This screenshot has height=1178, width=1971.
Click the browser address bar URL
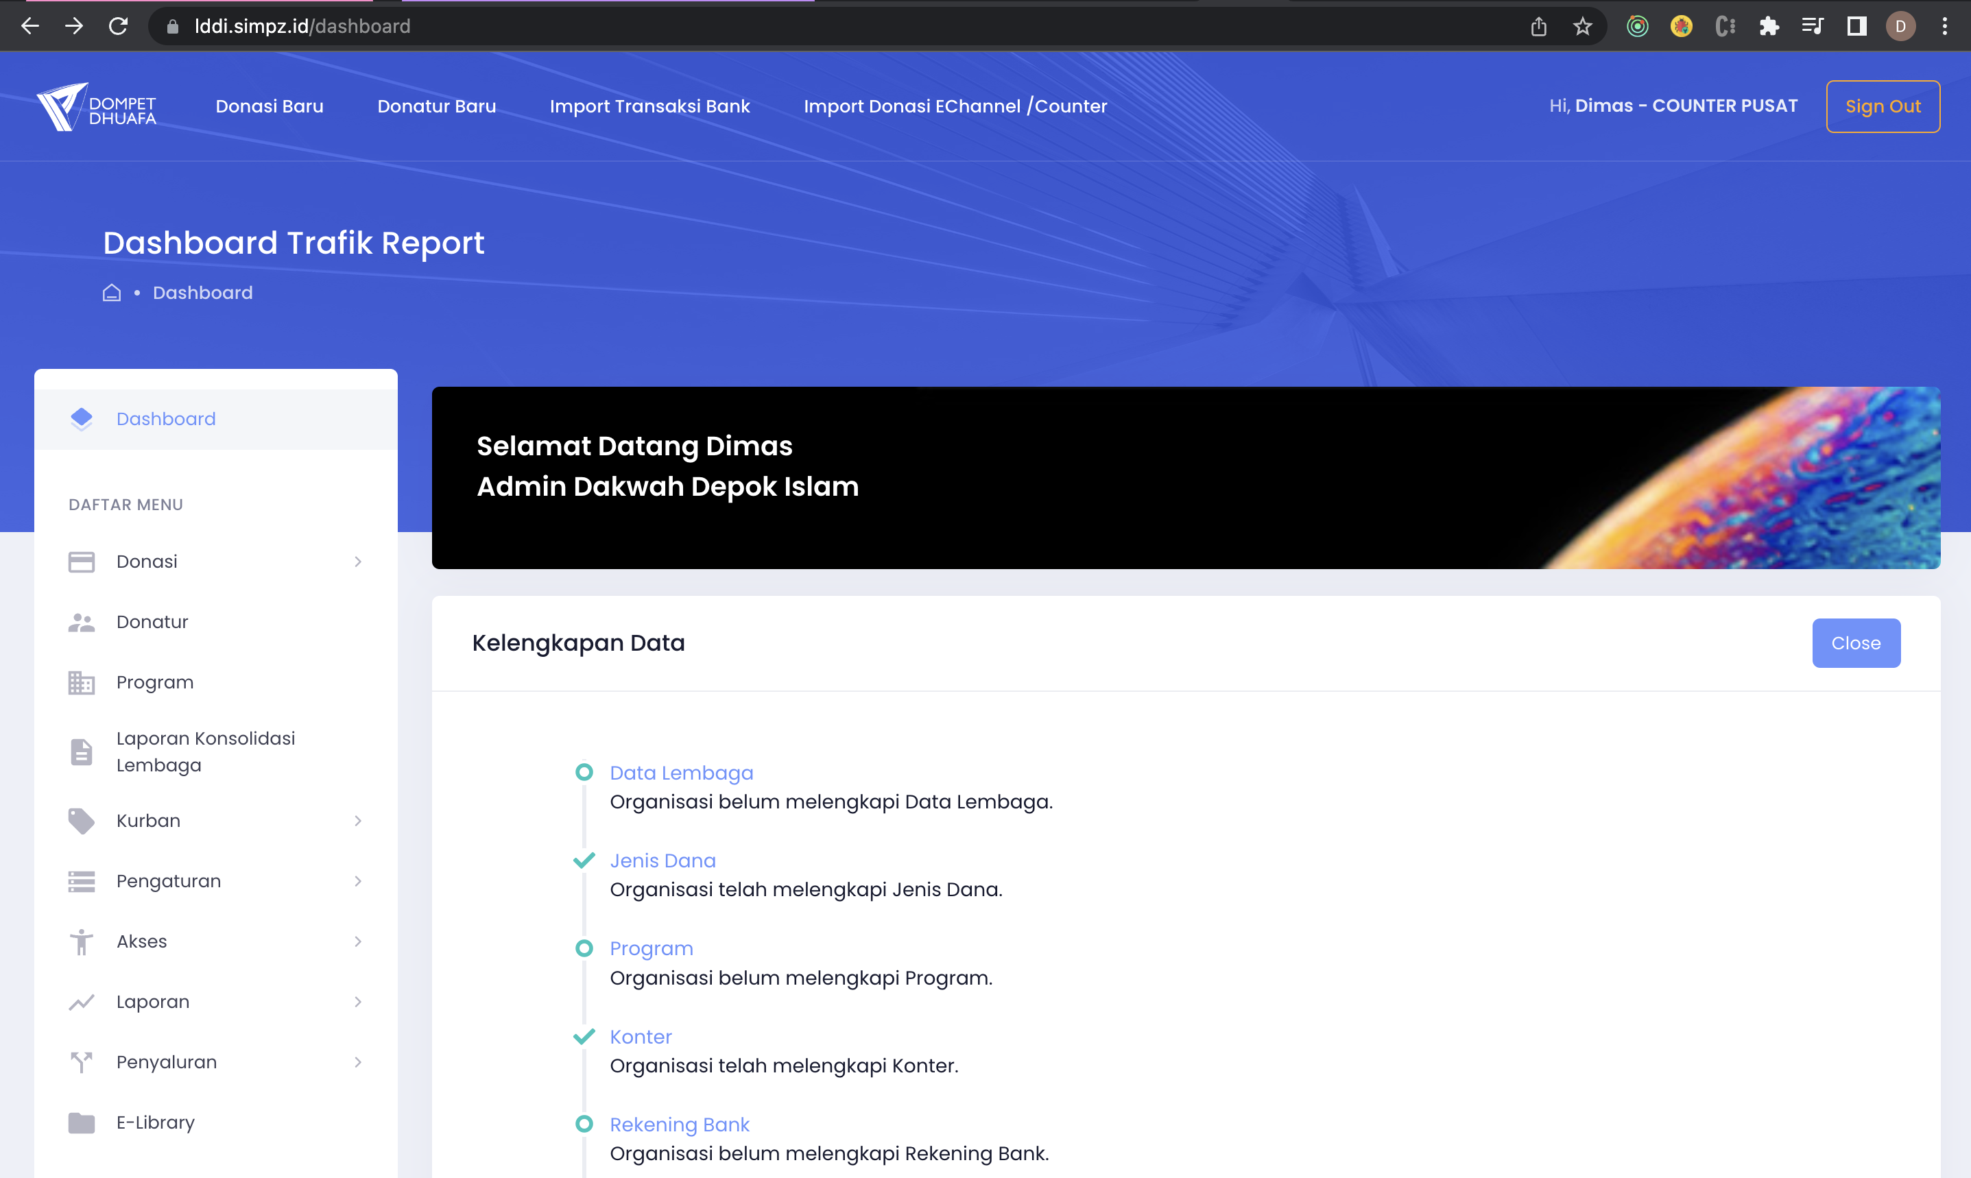point(302,26)
